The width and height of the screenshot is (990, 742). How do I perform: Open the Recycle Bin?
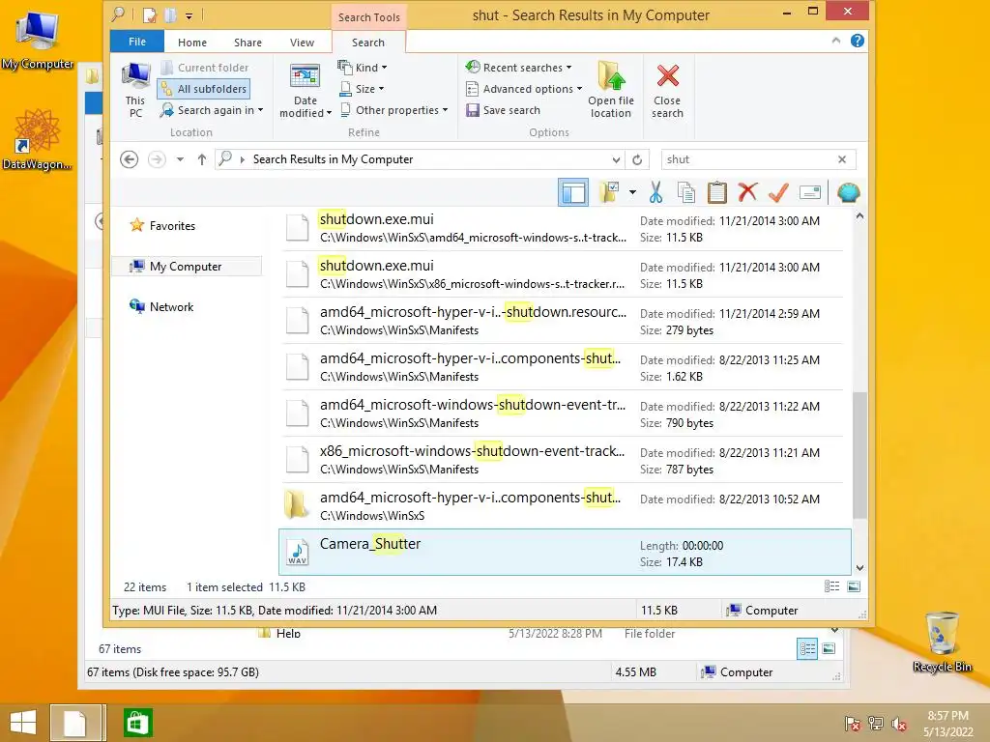click(942, 642)
